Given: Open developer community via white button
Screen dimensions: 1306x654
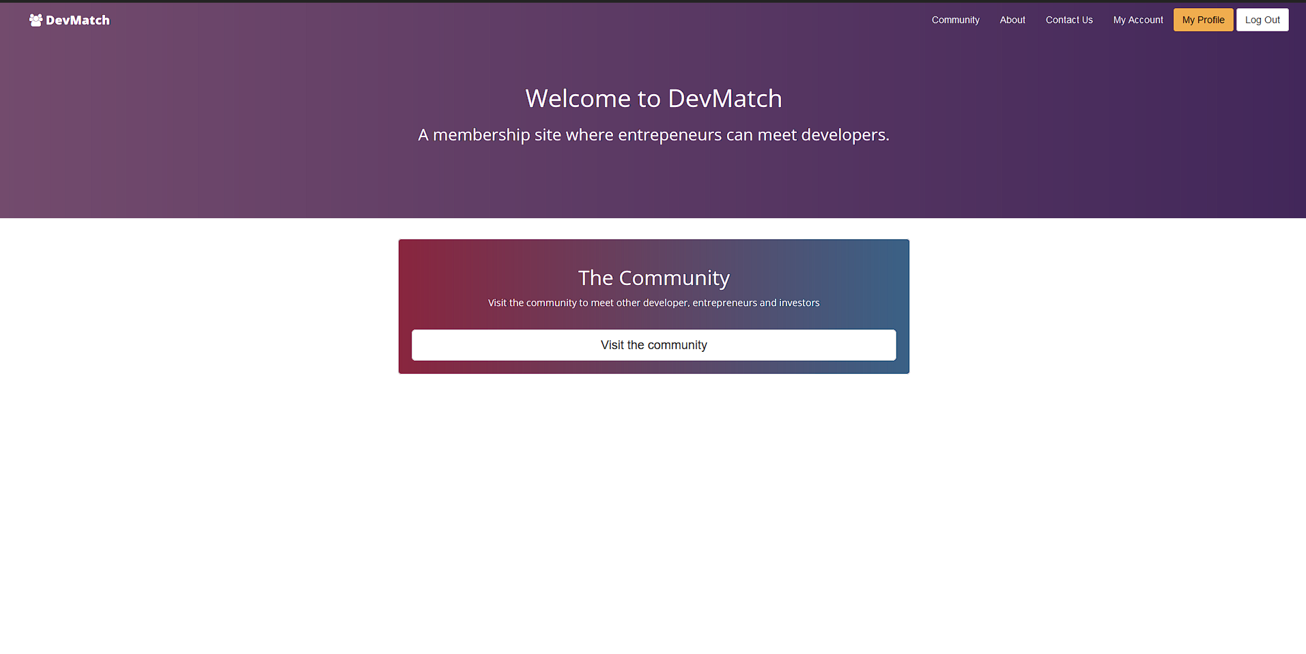Looking at the screenshot, I should click(x=653, y=345).
